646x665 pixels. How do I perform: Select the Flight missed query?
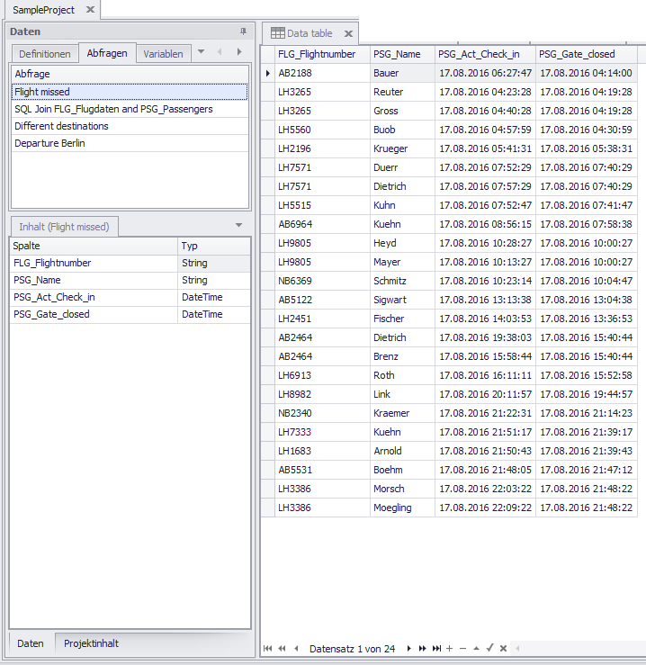point(130,92)
